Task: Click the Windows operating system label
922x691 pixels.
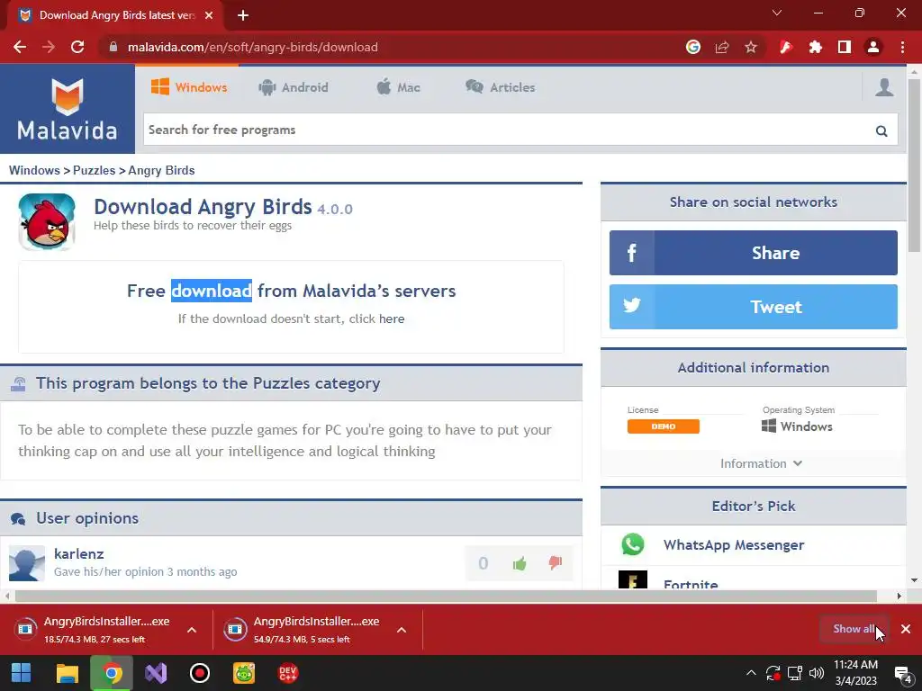Action: click(x=797, y=426)
